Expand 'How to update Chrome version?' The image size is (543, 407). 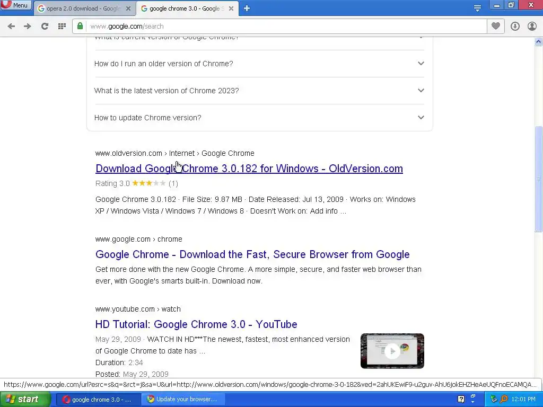pos(259,118)
